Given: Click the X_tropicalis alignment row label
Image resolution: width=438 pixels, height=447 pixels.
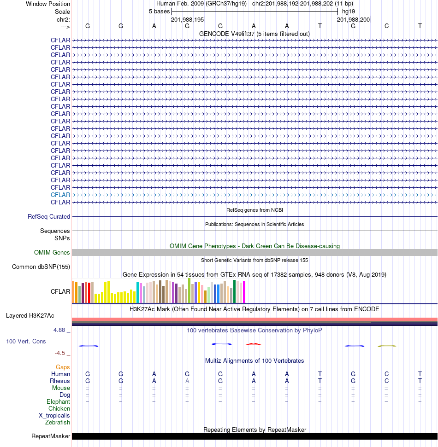Looking at the screenshot, I should click(54, 415).
